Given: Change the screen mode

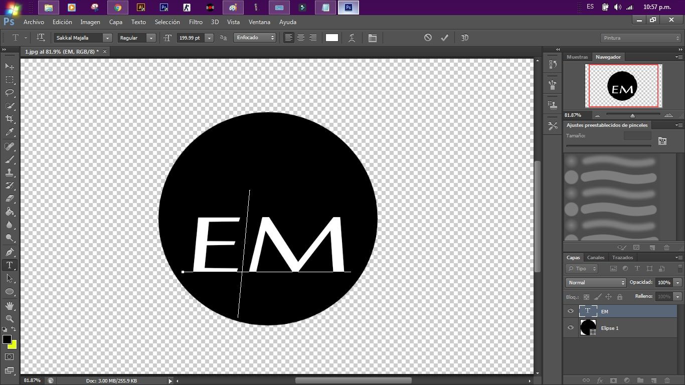Looking at the screenshot, I should point(10,370).
